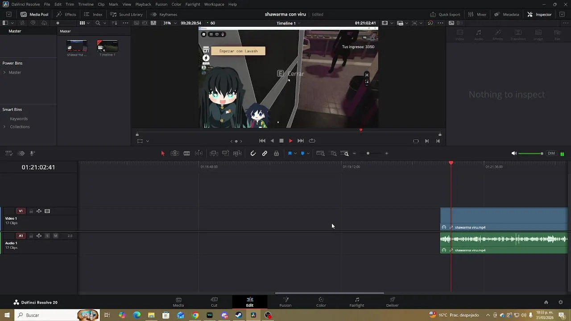Click the Insert Clip icon
This screenshot has width=571, height=321.
click(214, 153)
